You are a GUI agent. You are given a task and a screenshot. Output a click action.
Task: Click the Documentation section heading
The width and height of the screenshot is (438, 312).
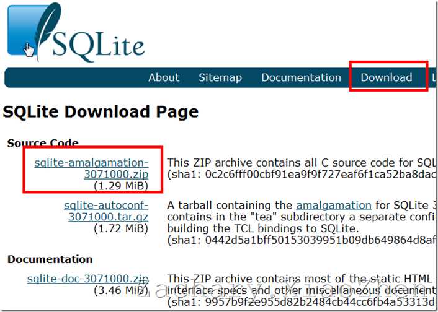click(50, 259)
